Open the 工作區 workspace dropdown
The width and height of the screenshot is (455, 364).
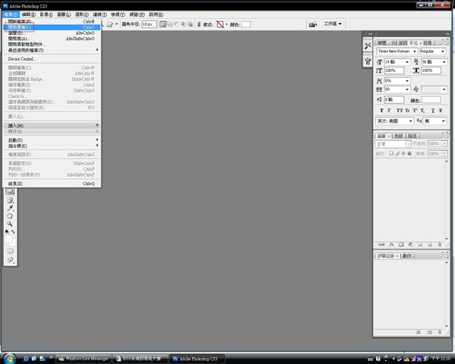pyautogui.click(x=333, y=24)
